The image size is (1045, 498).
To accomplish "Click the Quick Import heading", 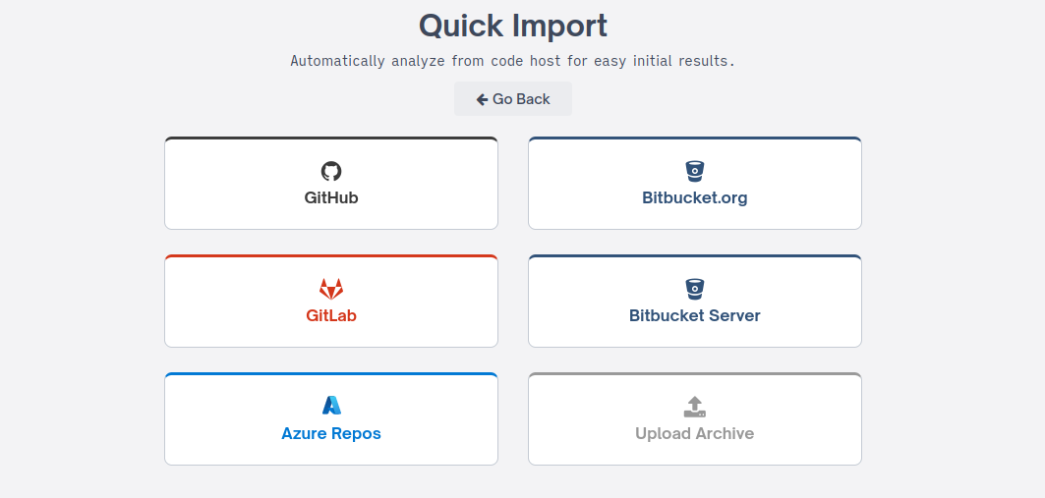I will pos(513,25).
